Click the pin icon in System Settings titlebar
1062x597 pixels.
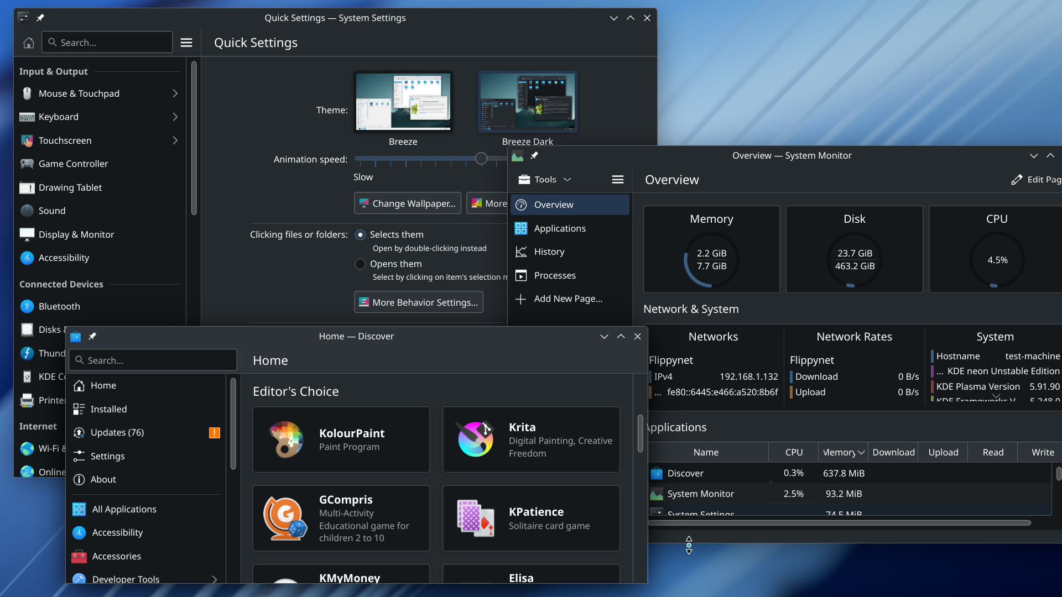[x=40, y=18]
